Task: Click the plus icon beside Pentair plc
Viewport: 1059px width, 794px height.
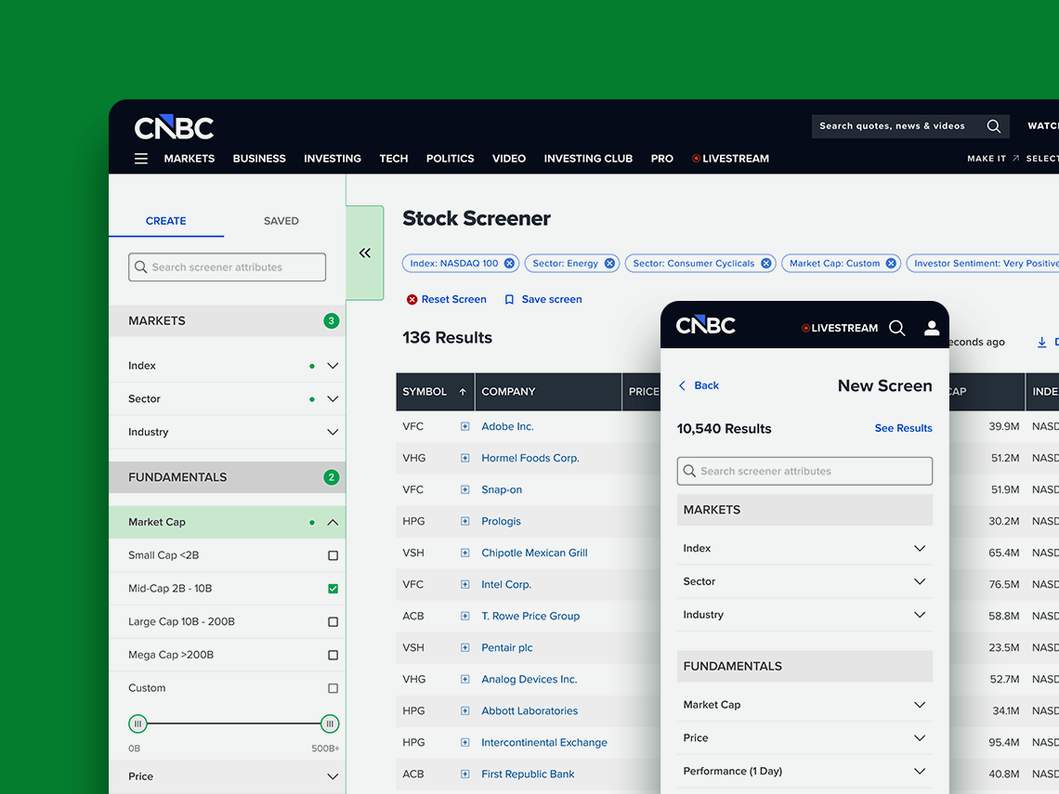Action: tap(464, 647)
